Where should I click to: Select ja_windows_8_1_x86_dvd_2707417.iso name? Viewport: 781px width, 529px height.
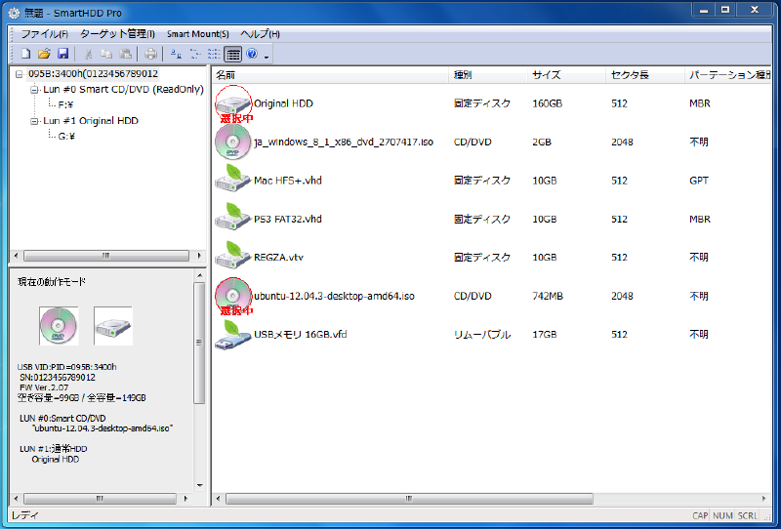[344, 142]
